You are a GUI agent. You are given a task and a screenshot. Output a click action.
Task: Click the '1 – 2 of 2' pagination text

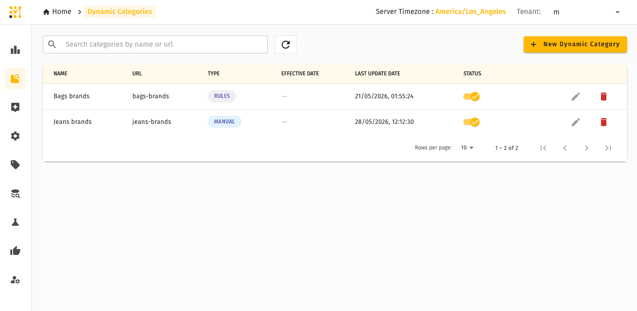(507, 148)
